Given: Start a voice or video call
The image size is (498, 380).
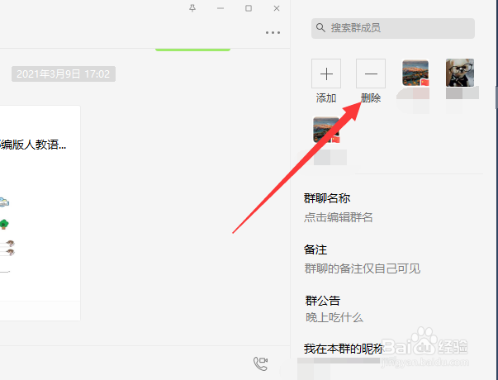Looking at the screenshot, I should pyautogui.click(x=260, y=363).
